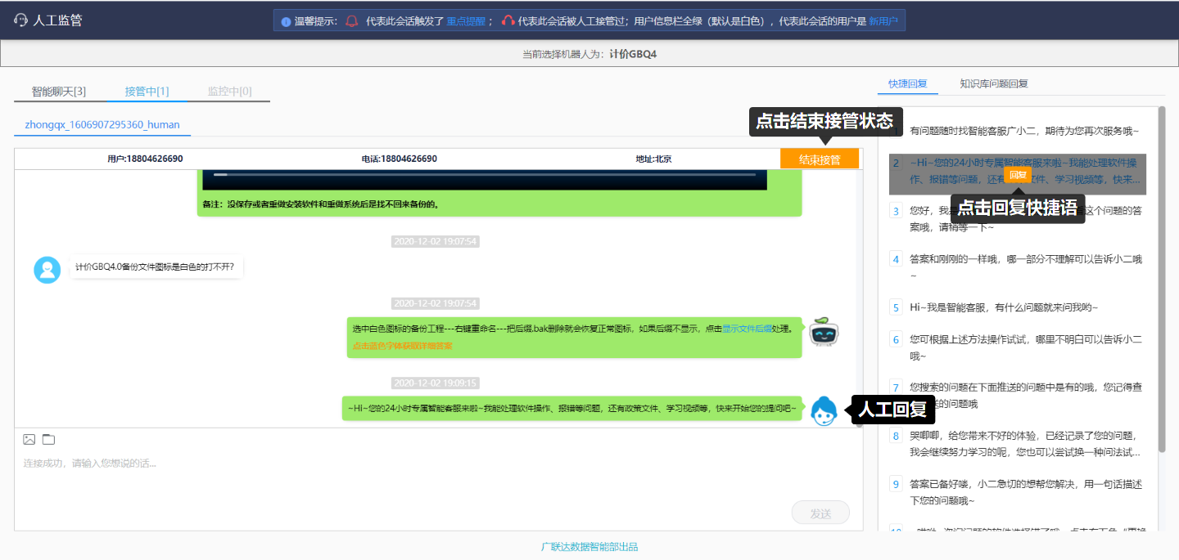Open the 监控中[0] tab
The image size is (1179, 560).
coord(229,92)
